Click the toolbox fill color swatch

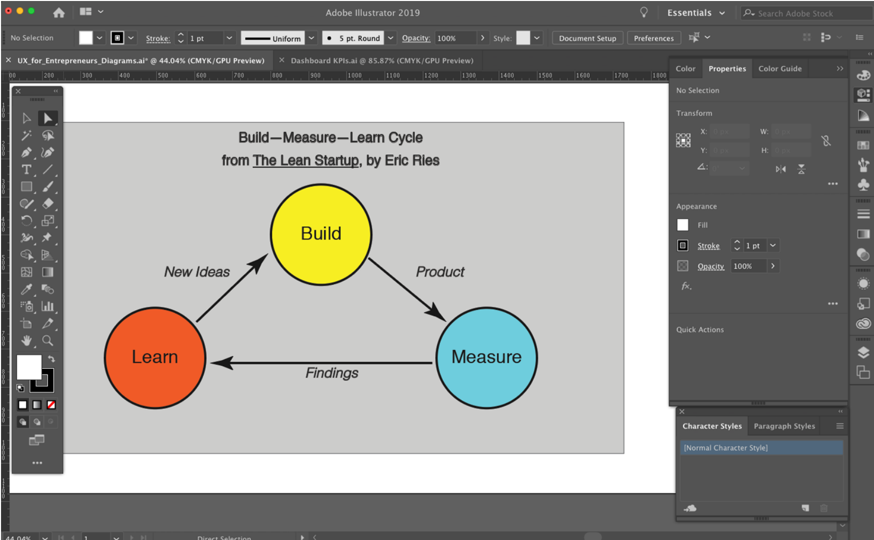point(29,367)
